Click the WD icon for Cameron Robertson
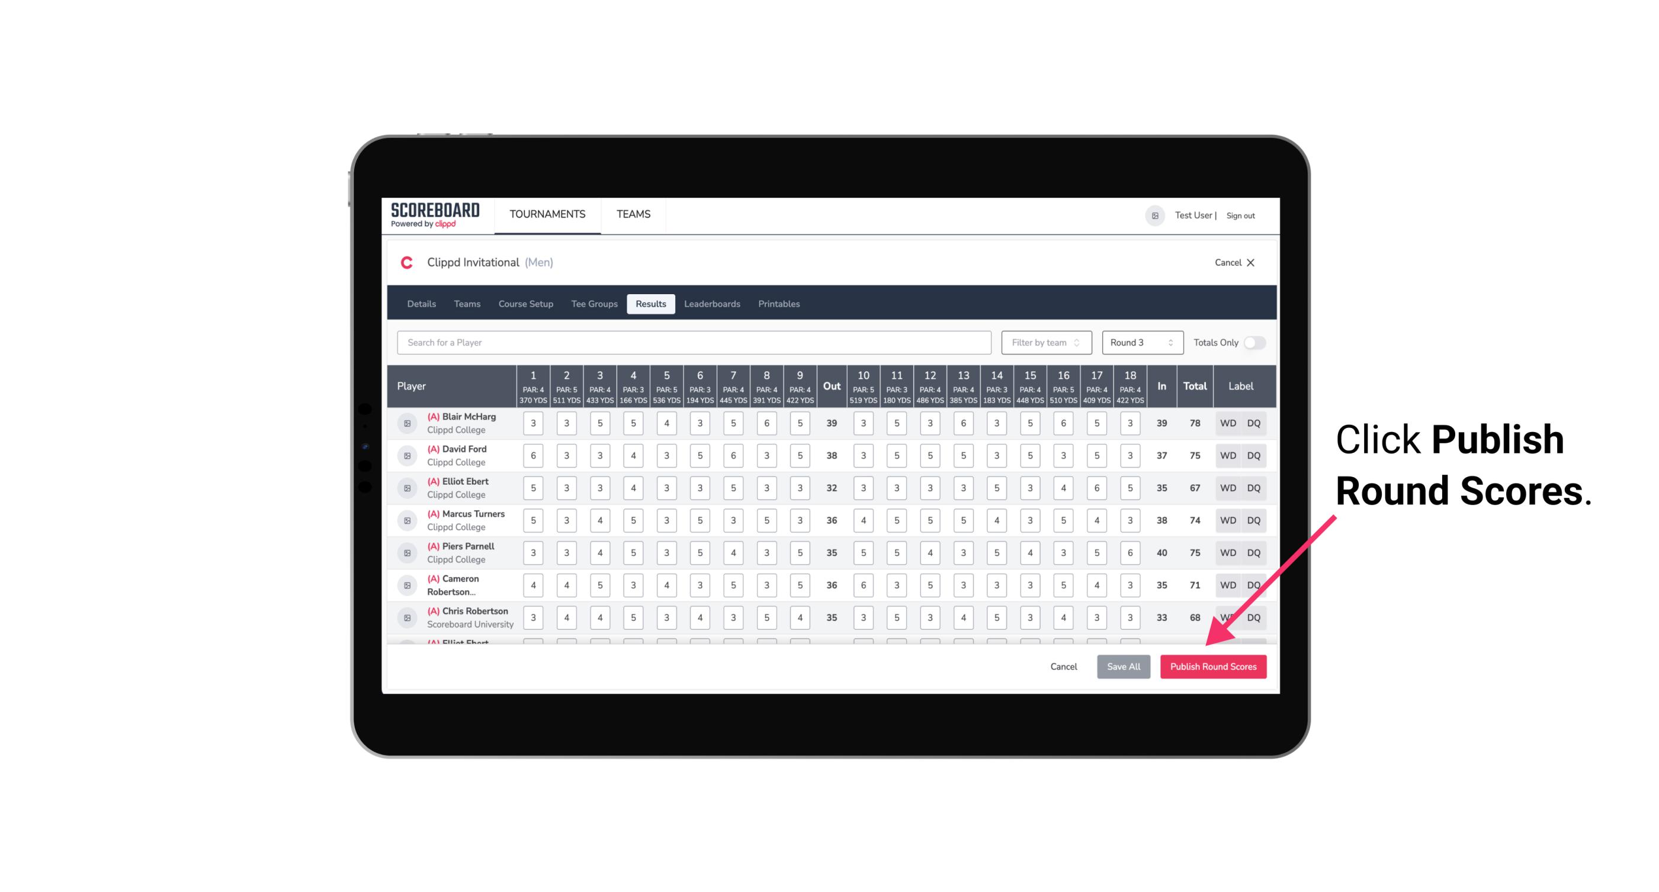This screenshot has width=1659, height=892. 1228,584
